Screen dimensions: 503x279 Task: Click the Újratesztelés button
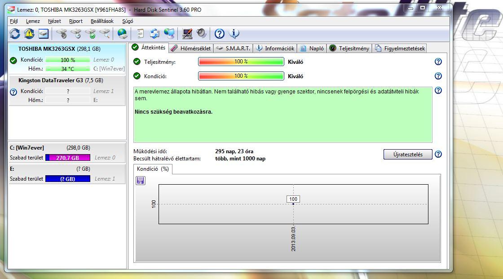pyautogui.click(x=408, y=155)
